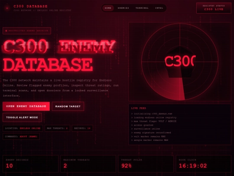Click the TOGGLE ALERT MODE button
The height and width of the screenshot is (176, 234).
click(22, 117)
